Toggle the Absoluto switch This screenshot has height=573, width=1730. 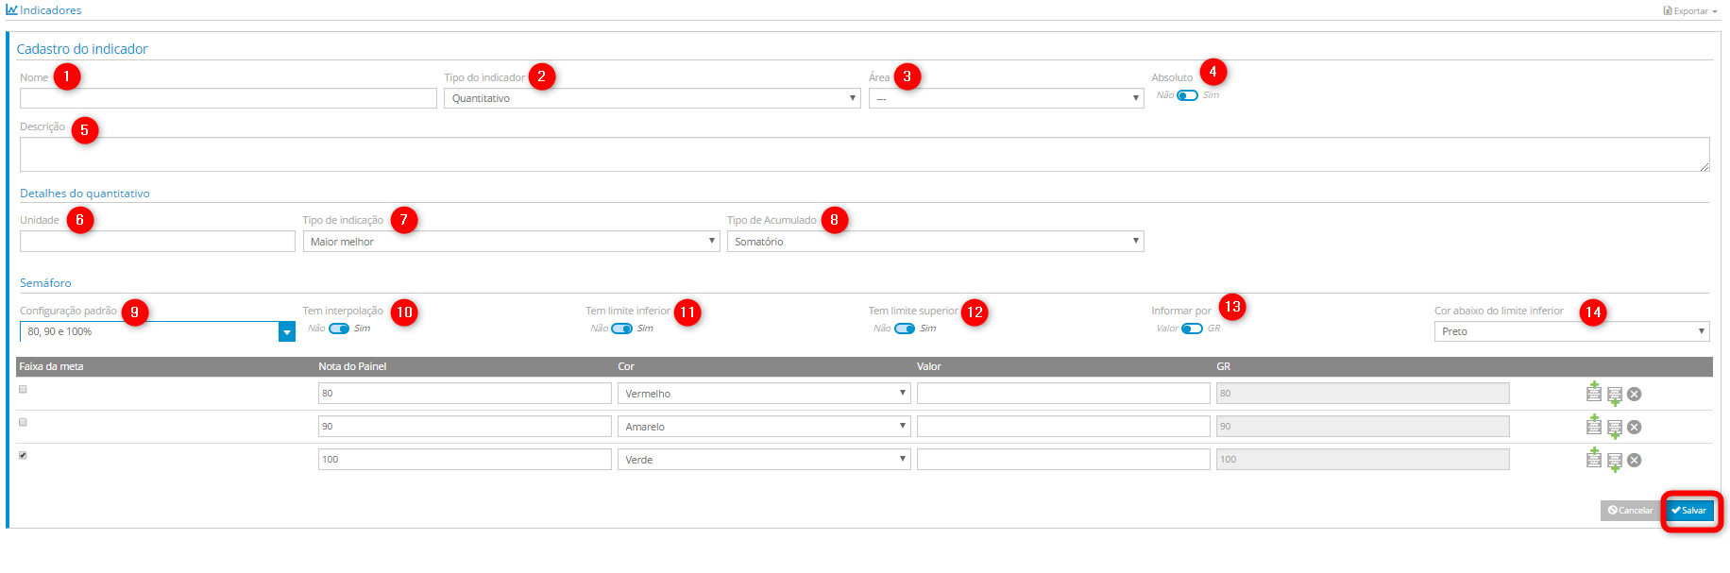click(1187, 95)
